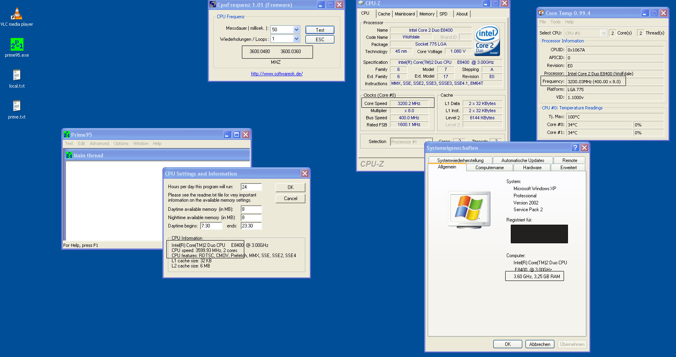Click the Daytime ends time field
Viewport: 676px width, 357px height.
(x=251, y=226)
